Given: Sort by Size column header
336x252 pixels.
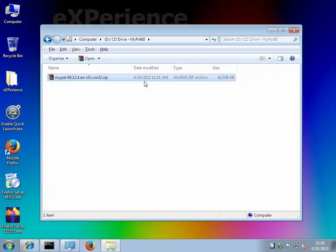Looking at the screenshot, I should [223, 68].
